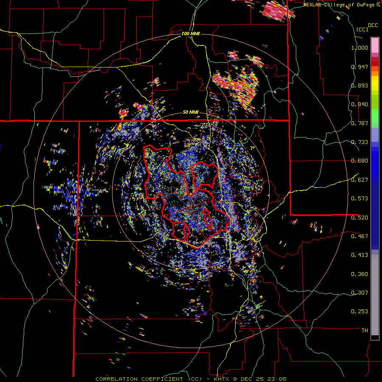This screenshot has height=382, width=382.
Task: Click the 100 NMI range ring label
Action: click(191, 34)
